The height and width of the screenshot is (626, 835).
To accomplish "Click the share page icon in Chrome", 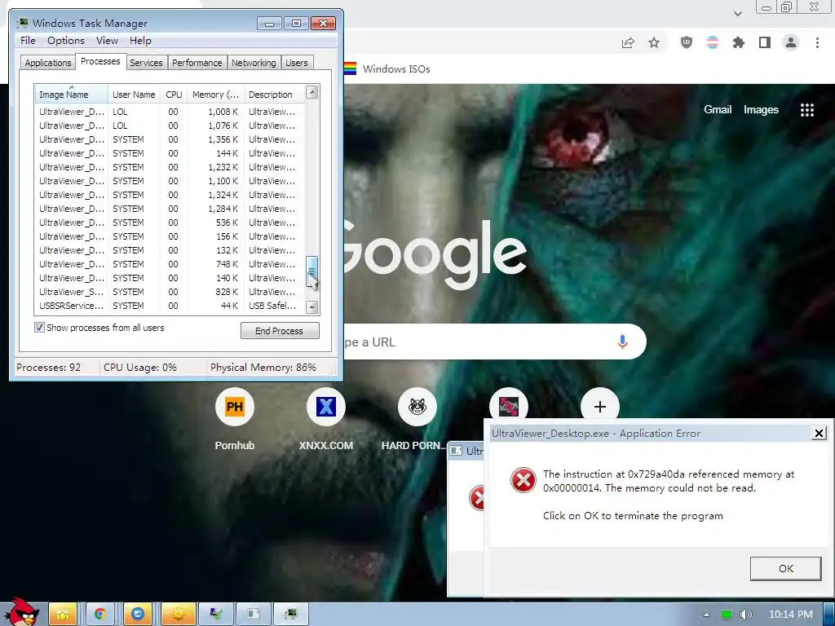I will pyautogui.click(x=628, y=43).
